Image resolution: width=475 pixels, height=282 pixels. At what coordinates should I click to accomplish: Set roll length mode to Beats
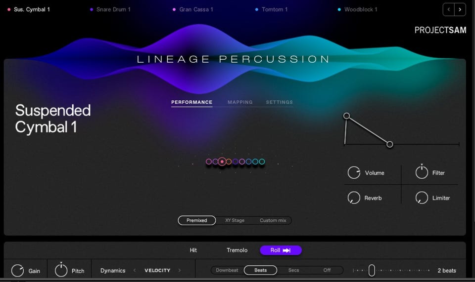[261, 270]
